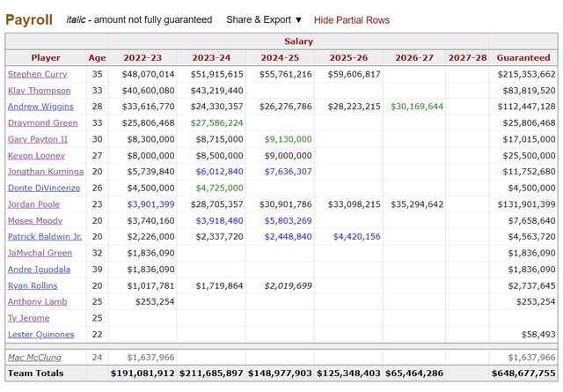Open JaMychal Green player link
Screen dimensions: 563x392
tap(40, 253)
